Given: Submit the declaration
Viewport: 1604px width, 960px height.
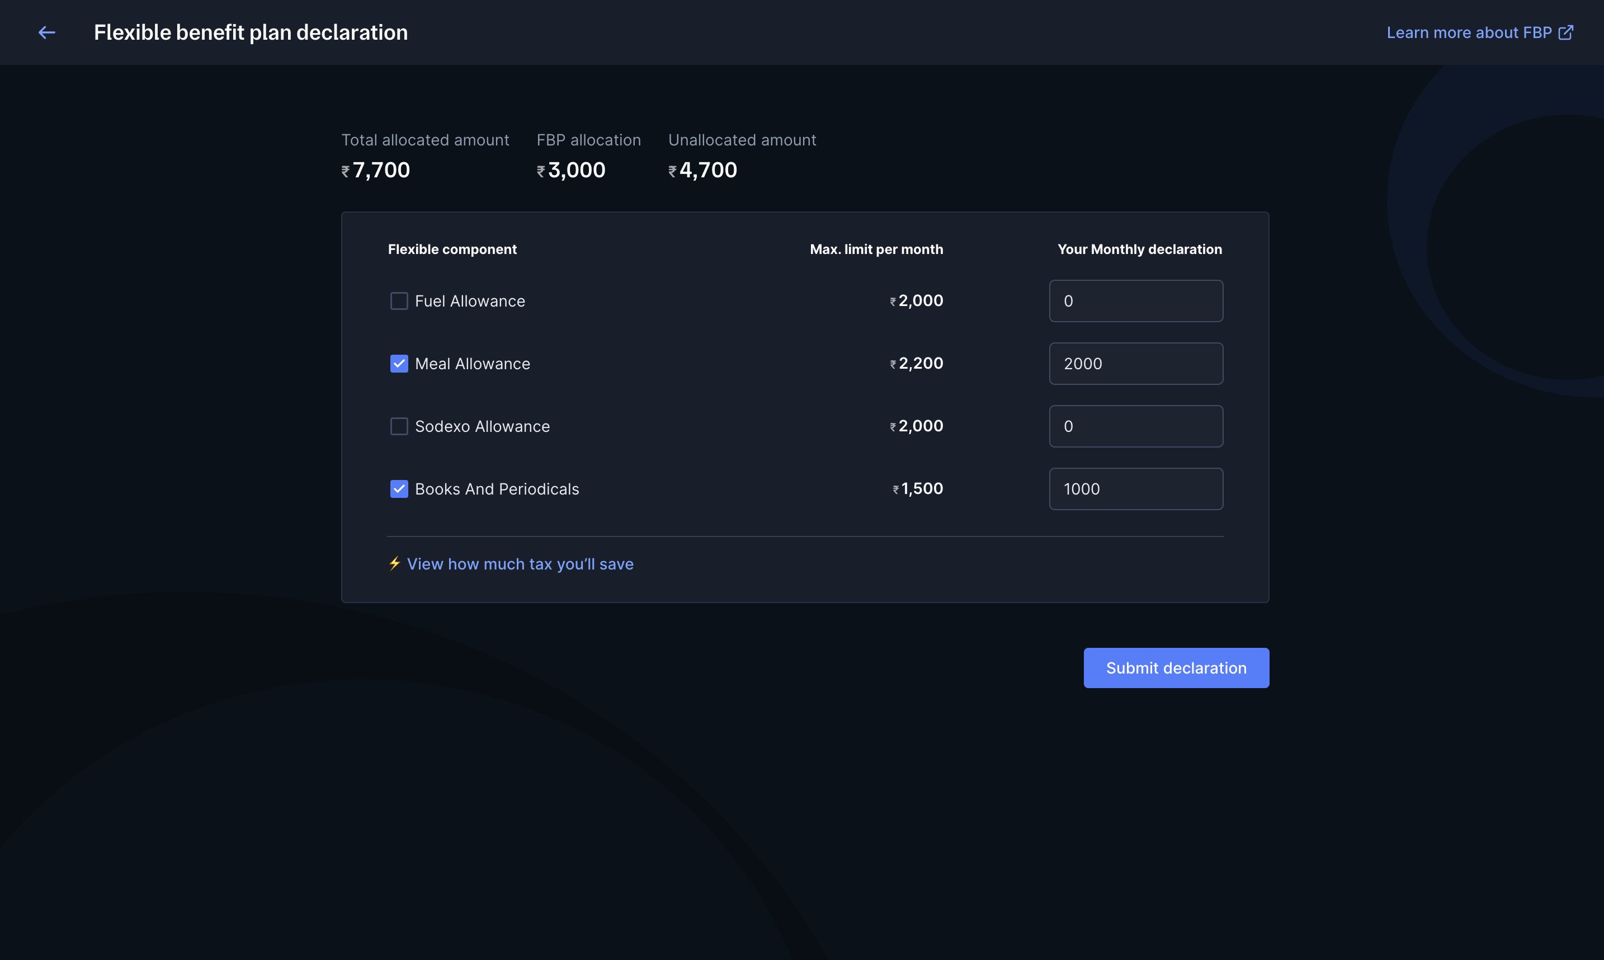Looking at the screenshot, I should tap(1176, 667).
